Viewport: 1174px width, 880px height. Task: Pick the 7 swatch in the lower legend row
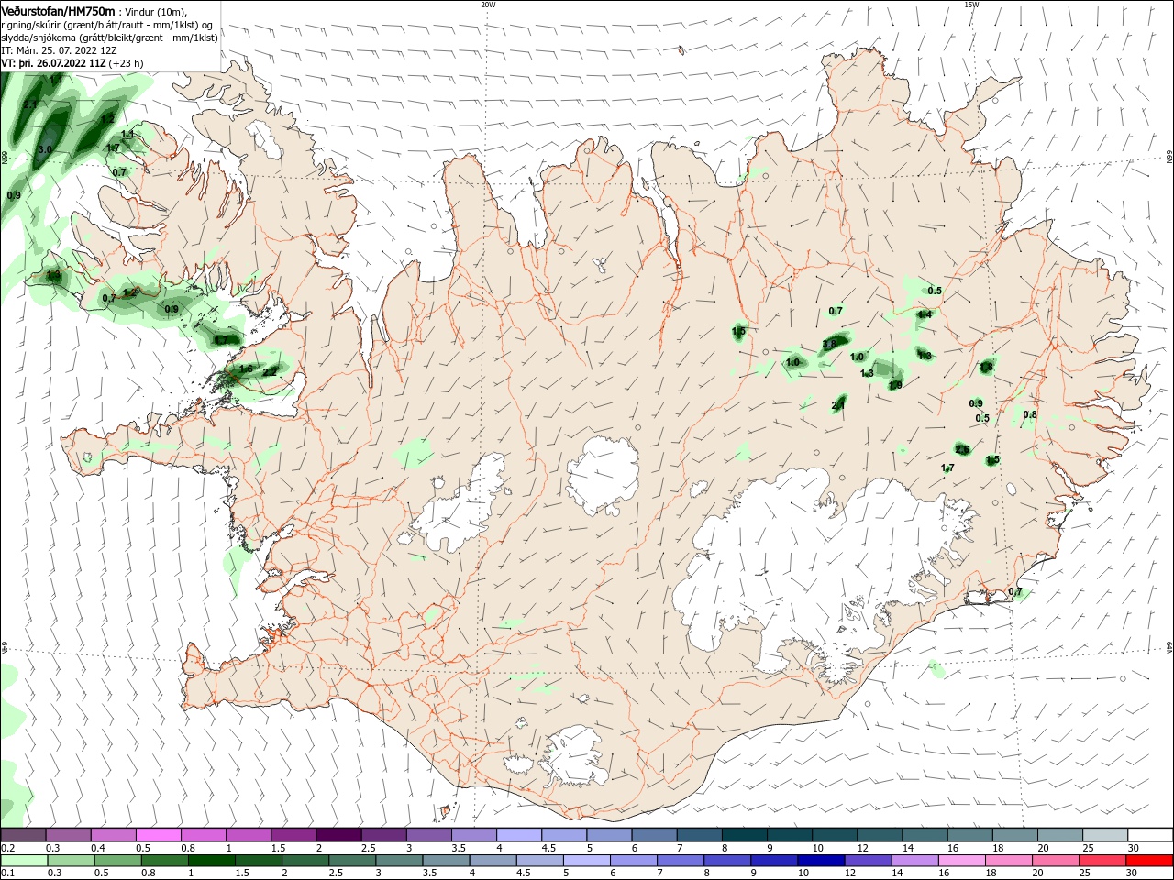(681, 861)
